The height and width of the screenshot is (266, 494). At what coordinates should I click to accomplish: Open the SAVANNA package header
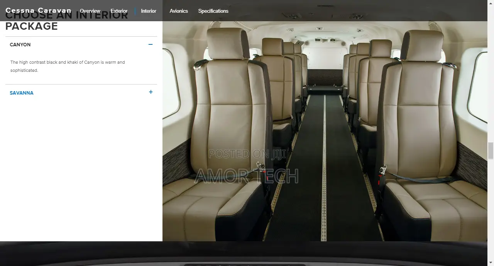[x=81, y=93]
